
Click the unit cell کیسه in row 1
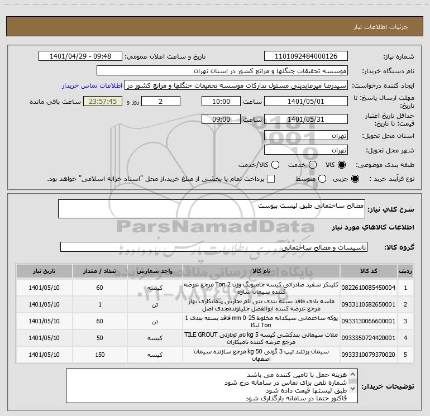coord(155,288)
